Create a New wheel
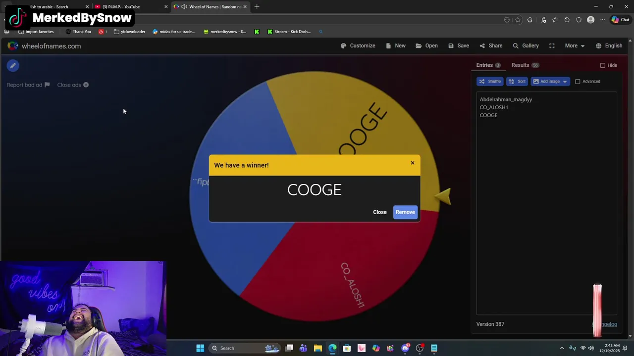634x356 pixels. click(x=395, y=46)
